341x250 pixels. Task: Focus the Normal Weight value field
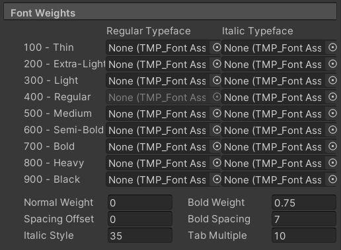140,203
